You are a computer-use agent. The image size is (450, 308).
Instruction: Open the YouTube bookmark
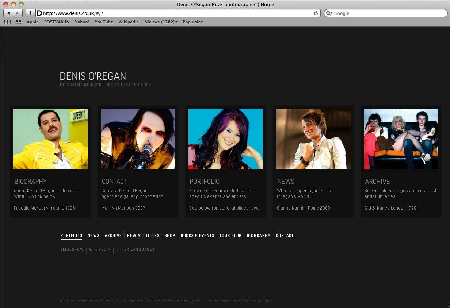(x=104, y=22)
